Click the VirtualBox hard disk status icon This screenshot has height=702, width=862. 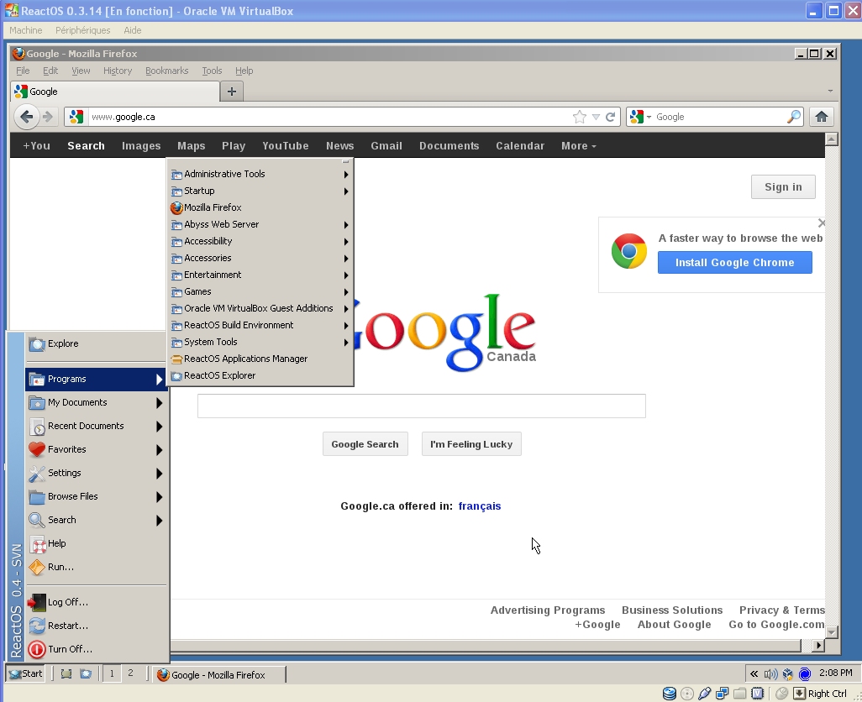click(669, 694)
